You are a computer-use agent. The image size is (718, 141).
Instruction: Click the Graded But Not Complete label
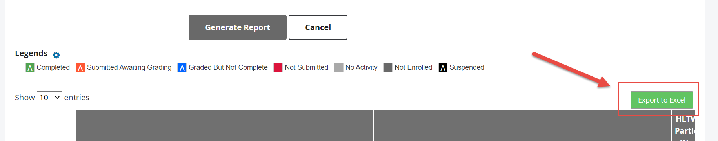coord(228,67)
